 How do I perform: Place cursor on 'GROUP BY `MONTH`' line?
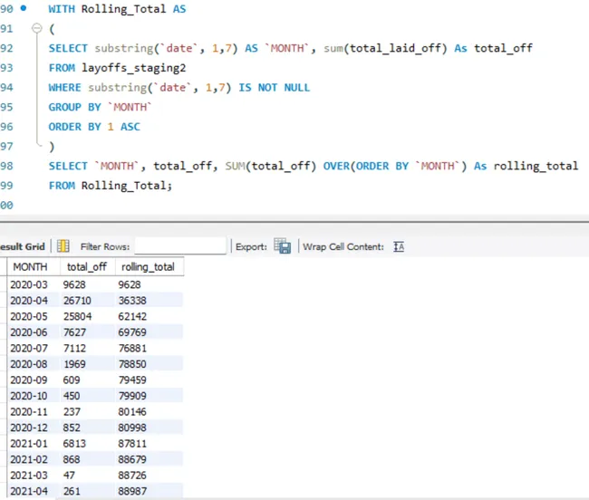pos(100,107)
